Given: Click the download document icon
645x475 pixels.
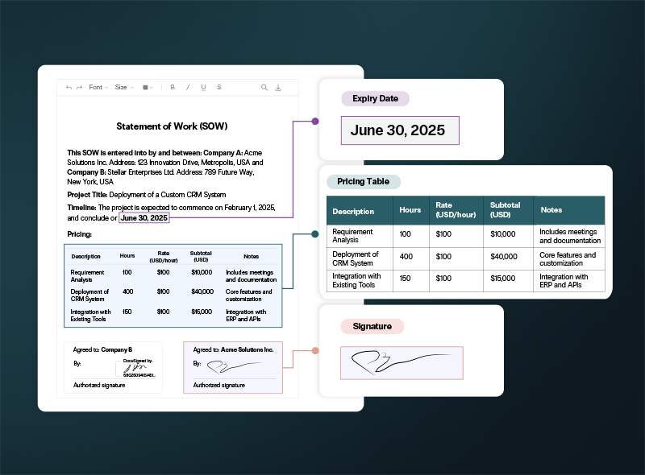Looking at the screenshot, I should 278,87.
